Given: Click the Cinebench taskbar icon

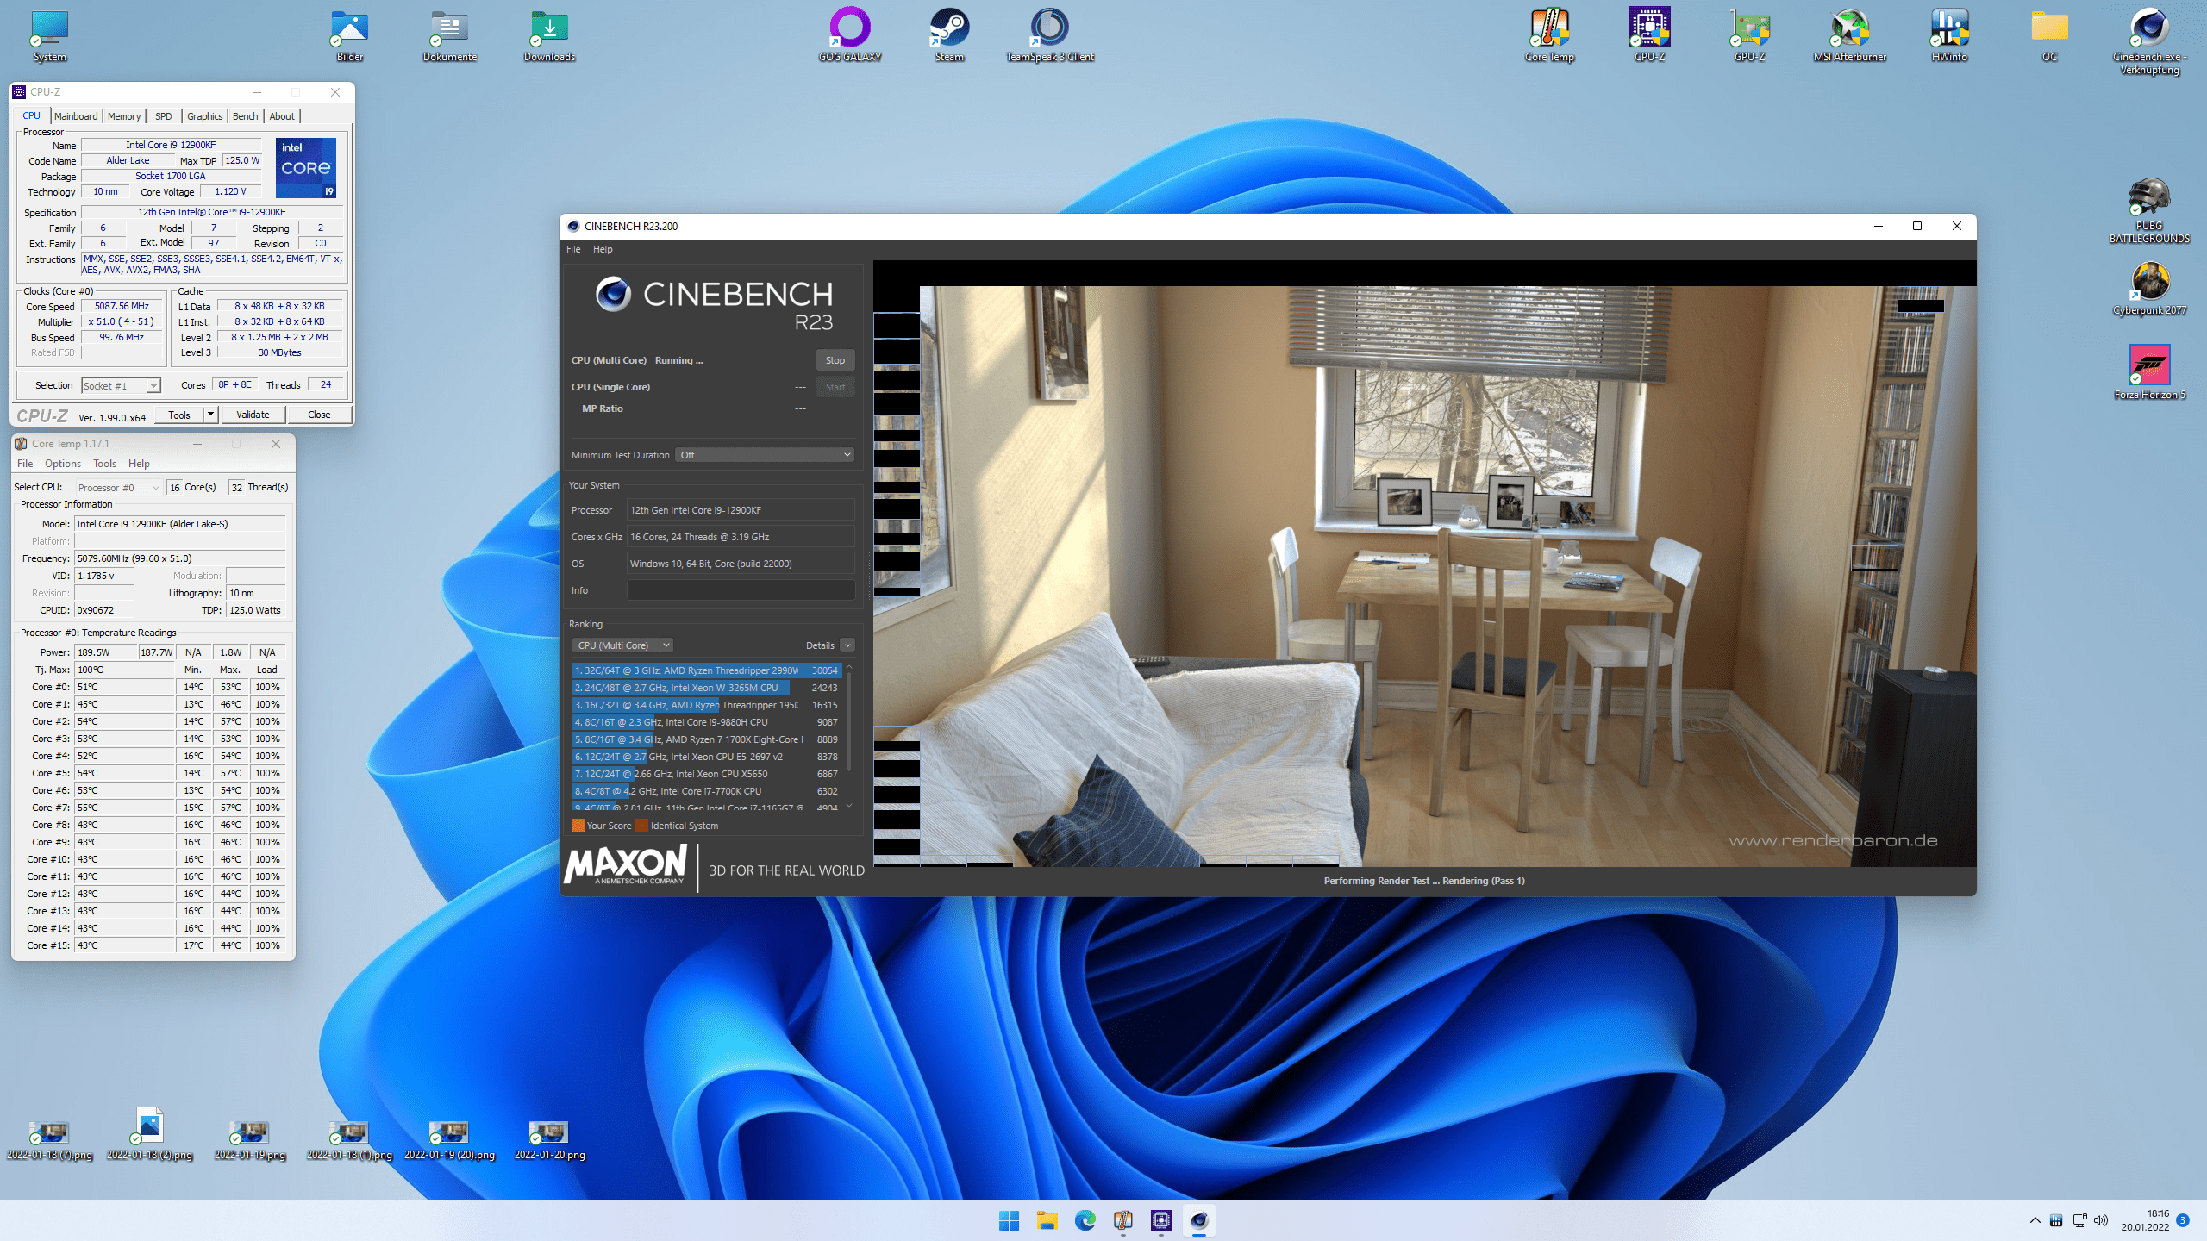Looking at the screenshot, I should (x=1199, y=1220).
